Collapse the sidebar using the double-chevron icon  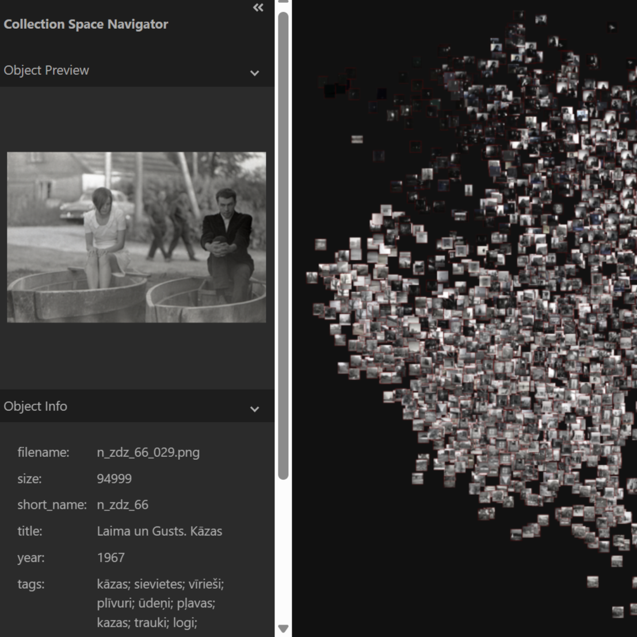(258, 7)
